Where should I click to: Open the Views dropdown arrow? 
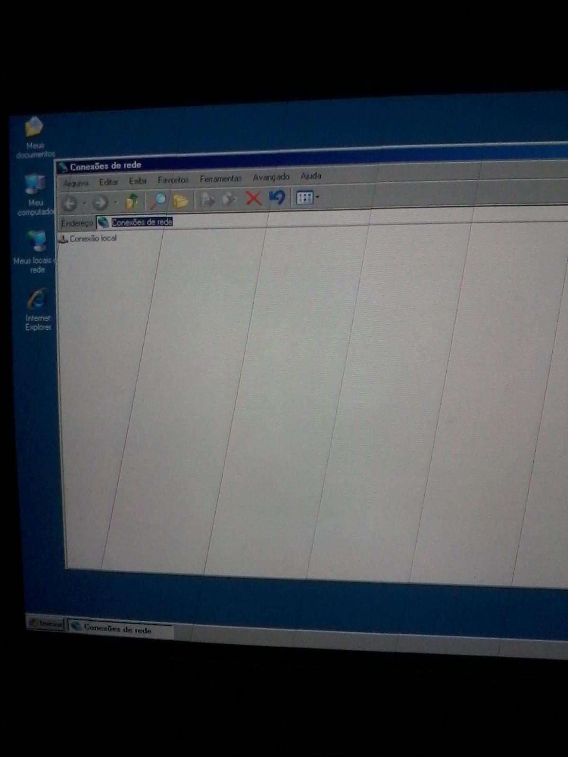318,197
